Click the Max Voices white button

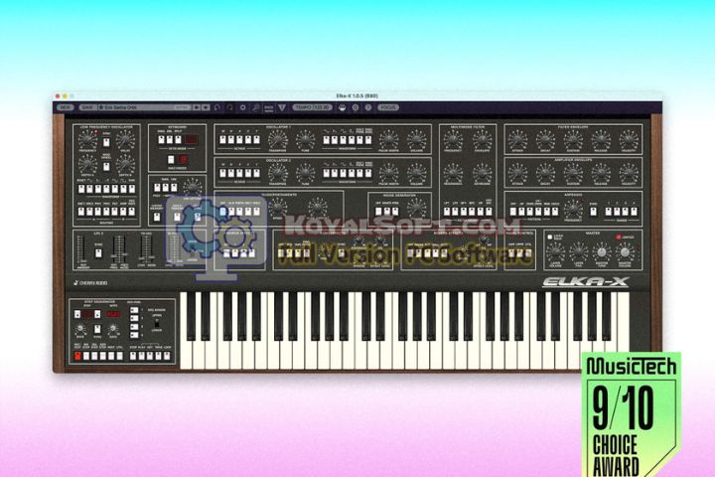(171, 160)
